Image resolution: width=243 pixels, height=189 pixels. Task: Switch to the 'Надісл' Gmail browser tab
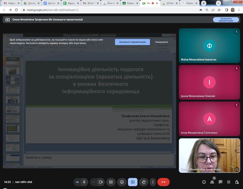pyautogui.click(x=11, y=3)
